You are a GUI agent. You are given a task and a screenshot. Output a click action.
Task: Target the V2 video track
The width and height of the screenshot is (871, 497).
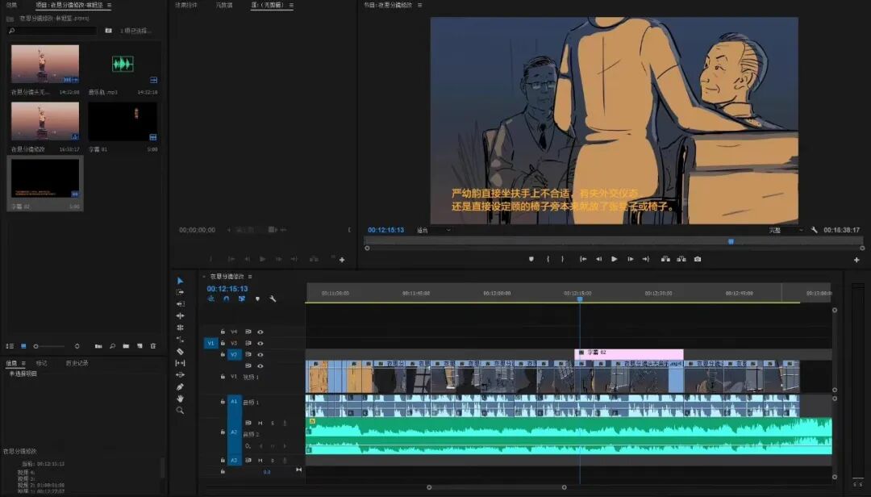click(x=234, y=354)
